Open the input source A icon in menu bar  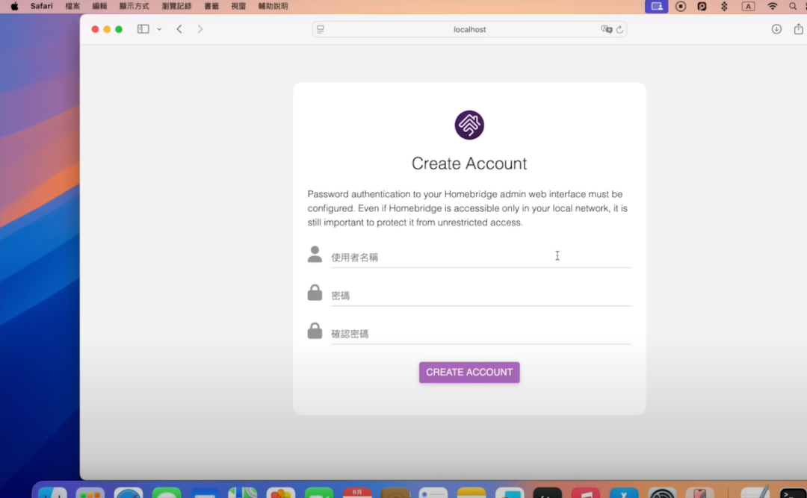pos(748,6)
